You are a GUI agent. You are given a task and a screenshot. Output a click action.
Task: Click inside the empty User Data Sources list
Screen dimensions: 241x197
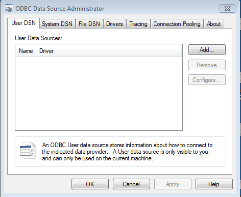point(99,93)
